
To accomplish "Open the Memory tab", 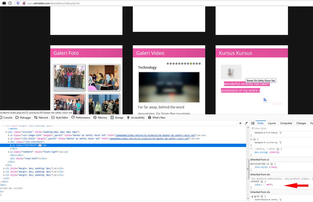I will click(x=100, y=118).
